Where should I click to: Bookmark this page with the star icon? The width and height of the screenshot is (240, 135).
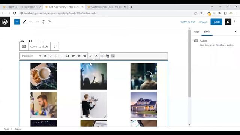pos(201,13)
